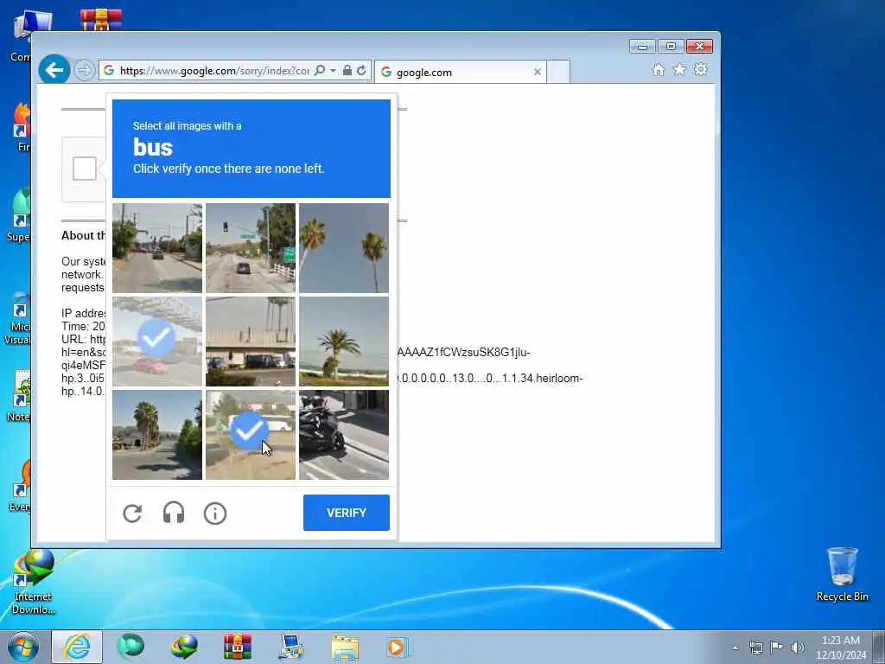Click the Internet Explorer forward arrow button
885x664 pixels.
coord(84,71)
